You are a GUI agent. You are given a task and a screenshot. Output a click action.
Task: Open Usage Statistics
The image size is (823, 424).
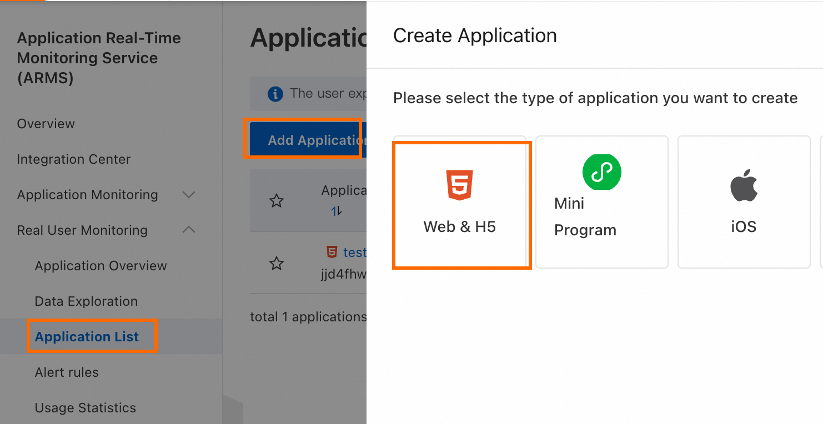tap(85, 407)
